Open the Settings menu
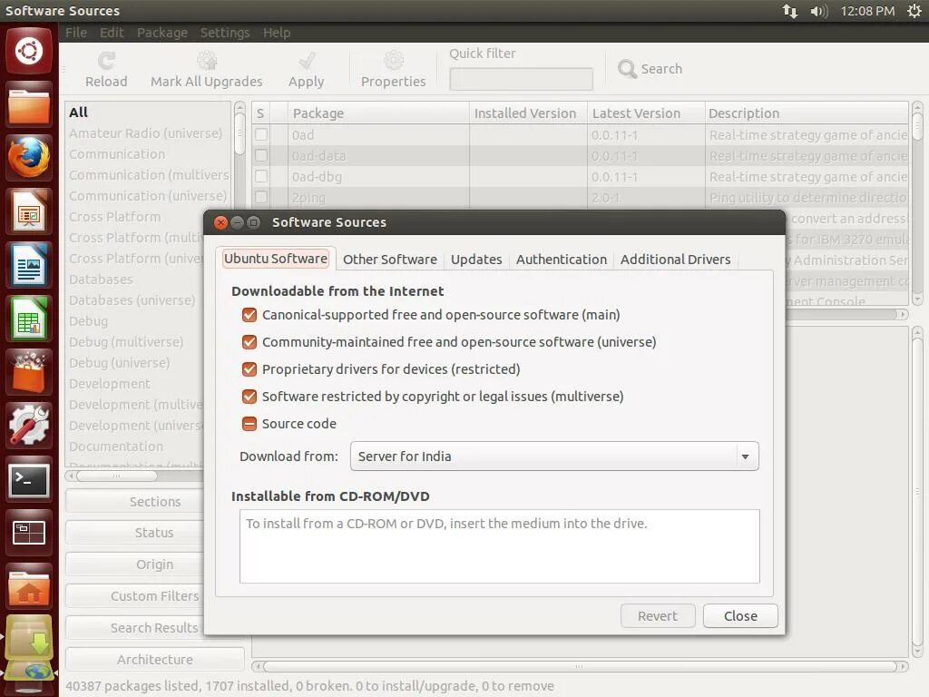 [x=225, y=32]
